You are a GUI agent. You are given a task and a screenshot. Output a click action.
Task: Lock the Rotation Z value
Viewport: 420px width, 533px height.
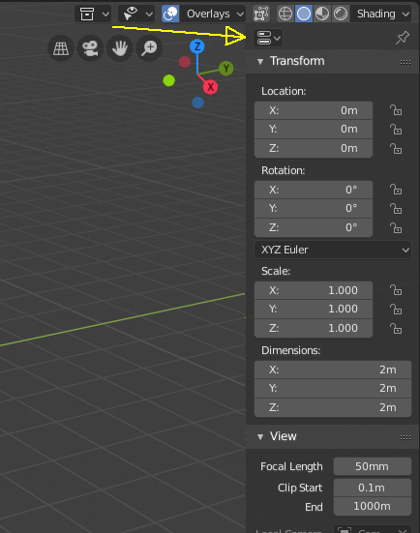pyautogui.click(x=396, y=227)
